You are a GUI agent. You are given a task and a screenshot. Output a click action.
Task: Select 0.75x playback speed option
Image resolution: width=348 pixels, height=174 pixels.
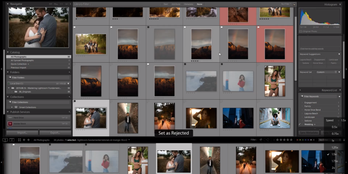335,134
